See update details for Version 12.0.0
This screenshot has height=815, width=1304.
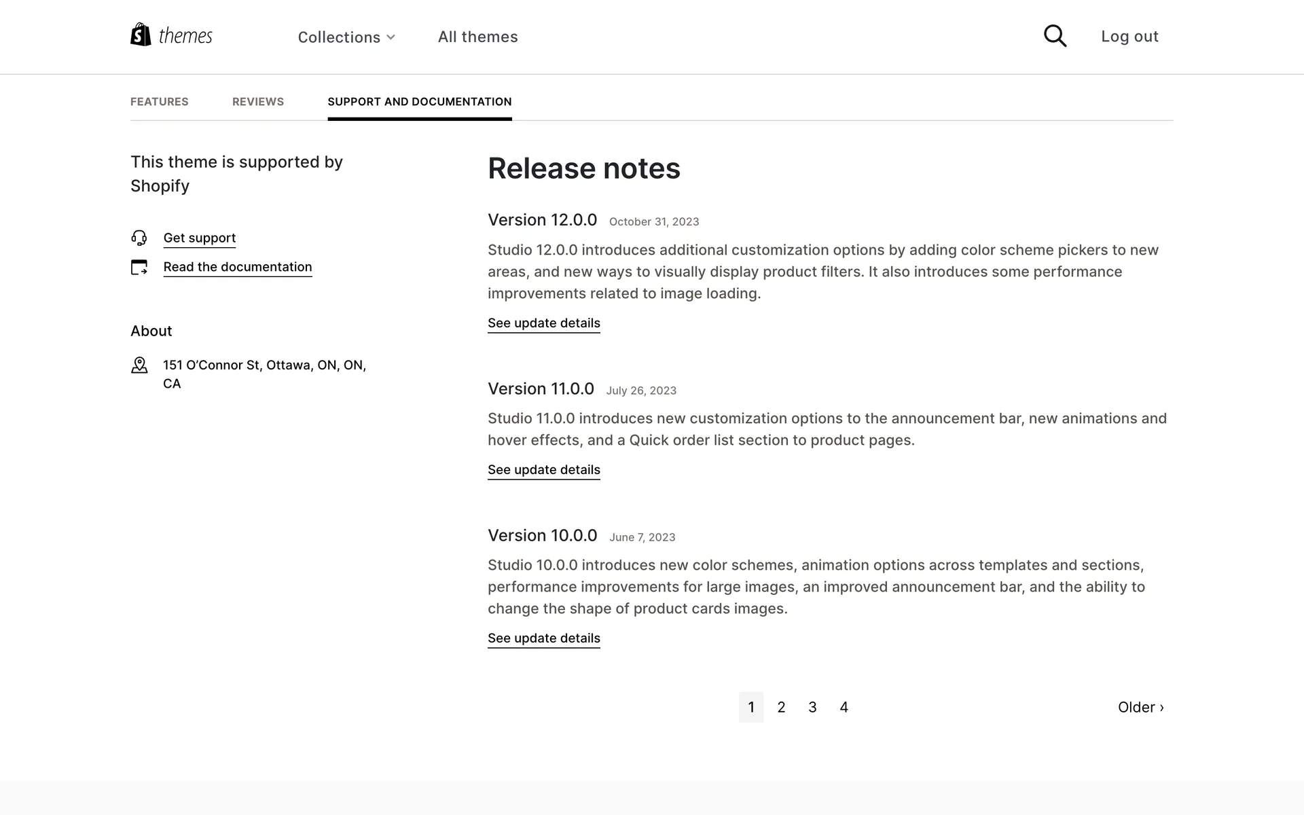[x=544, y=323]
